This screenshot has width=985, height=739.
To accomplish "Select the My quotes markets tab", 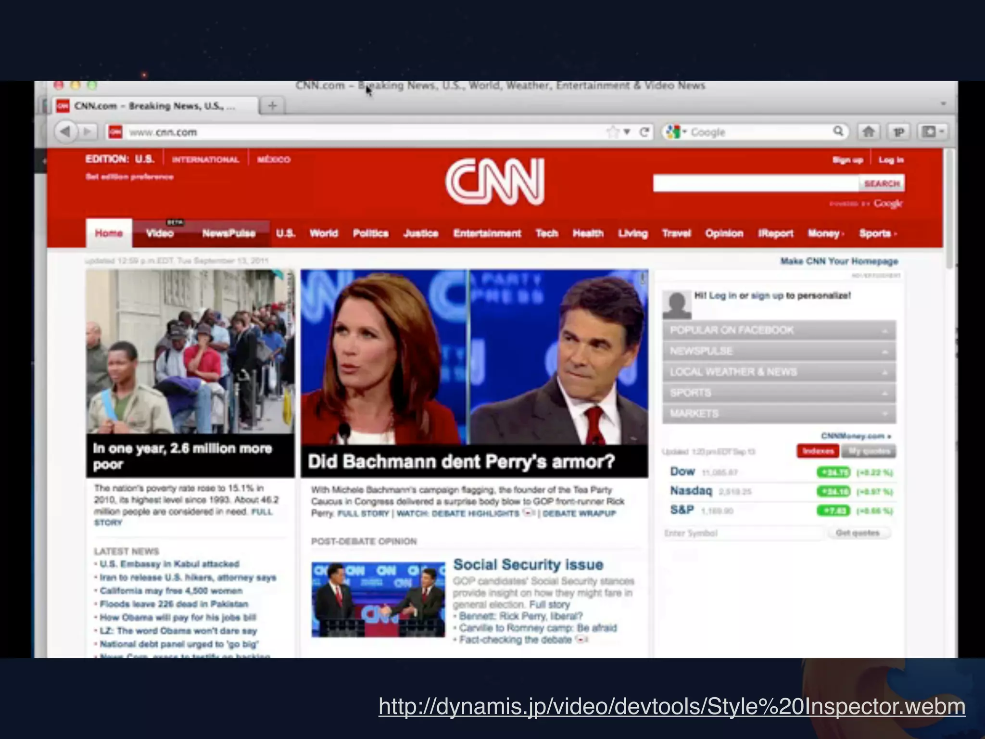I will (x=869, y=451).
